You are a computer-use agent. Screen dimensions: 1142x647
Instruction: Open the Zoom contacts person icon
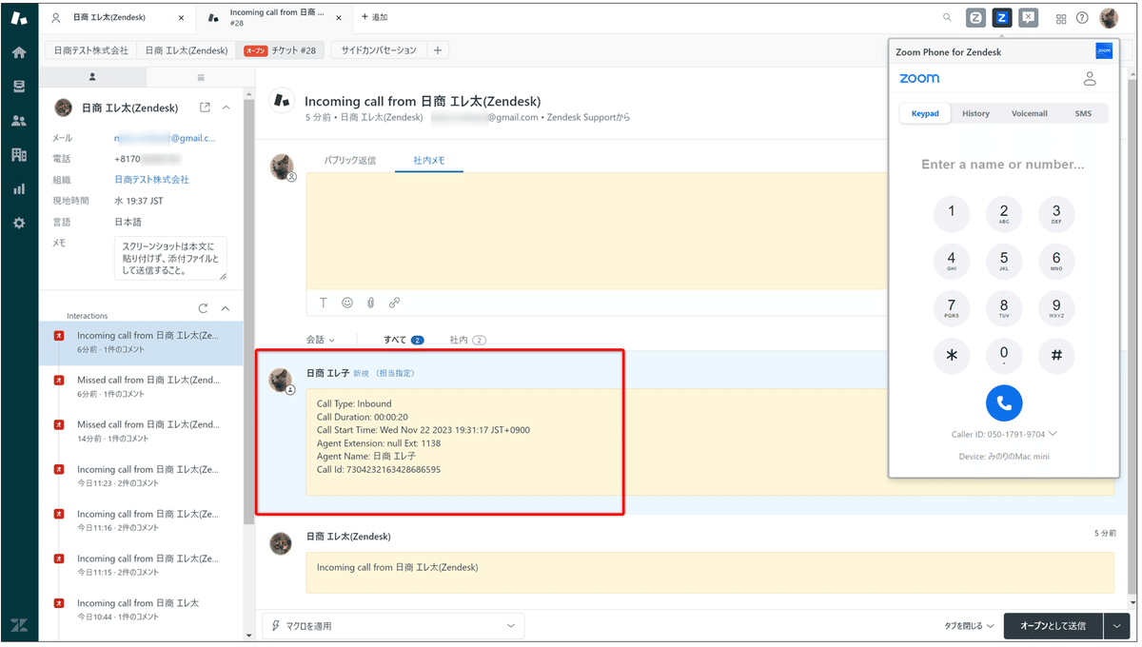pos(1091,79)
